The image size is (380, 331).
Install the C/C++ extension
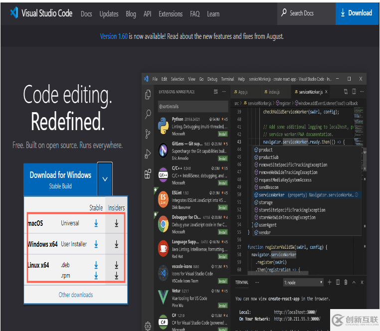(x=223, y=183)
